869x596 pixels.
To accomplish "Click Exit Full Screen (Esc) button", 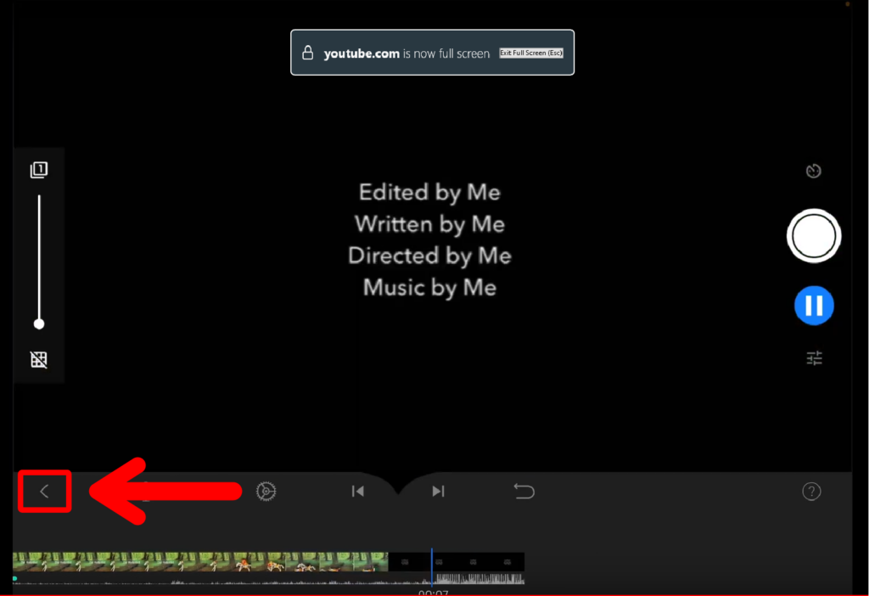I will 531,53.
